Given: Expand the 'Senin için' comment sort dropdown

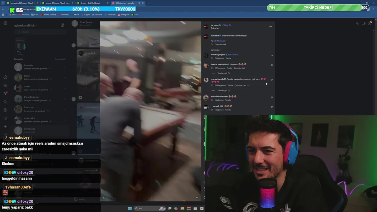Looking at the screenshot, I should [x=216, y=50].
